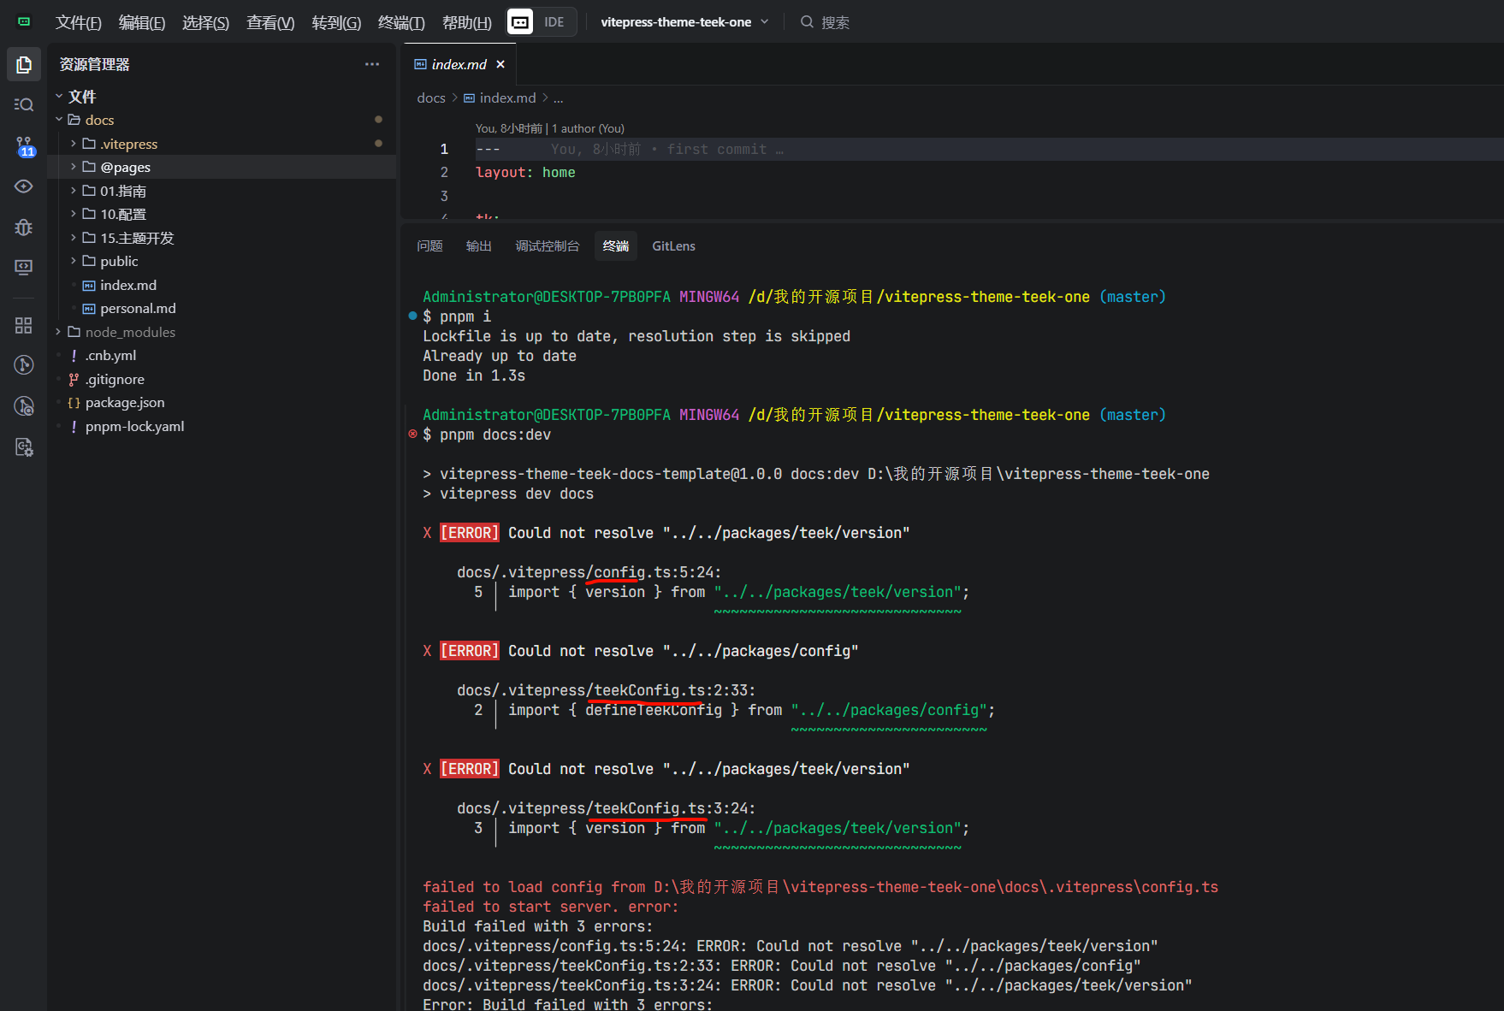1504x1011 pixels.
Task: Open the Extensions grid icon
Action: [x=24, y=325]
